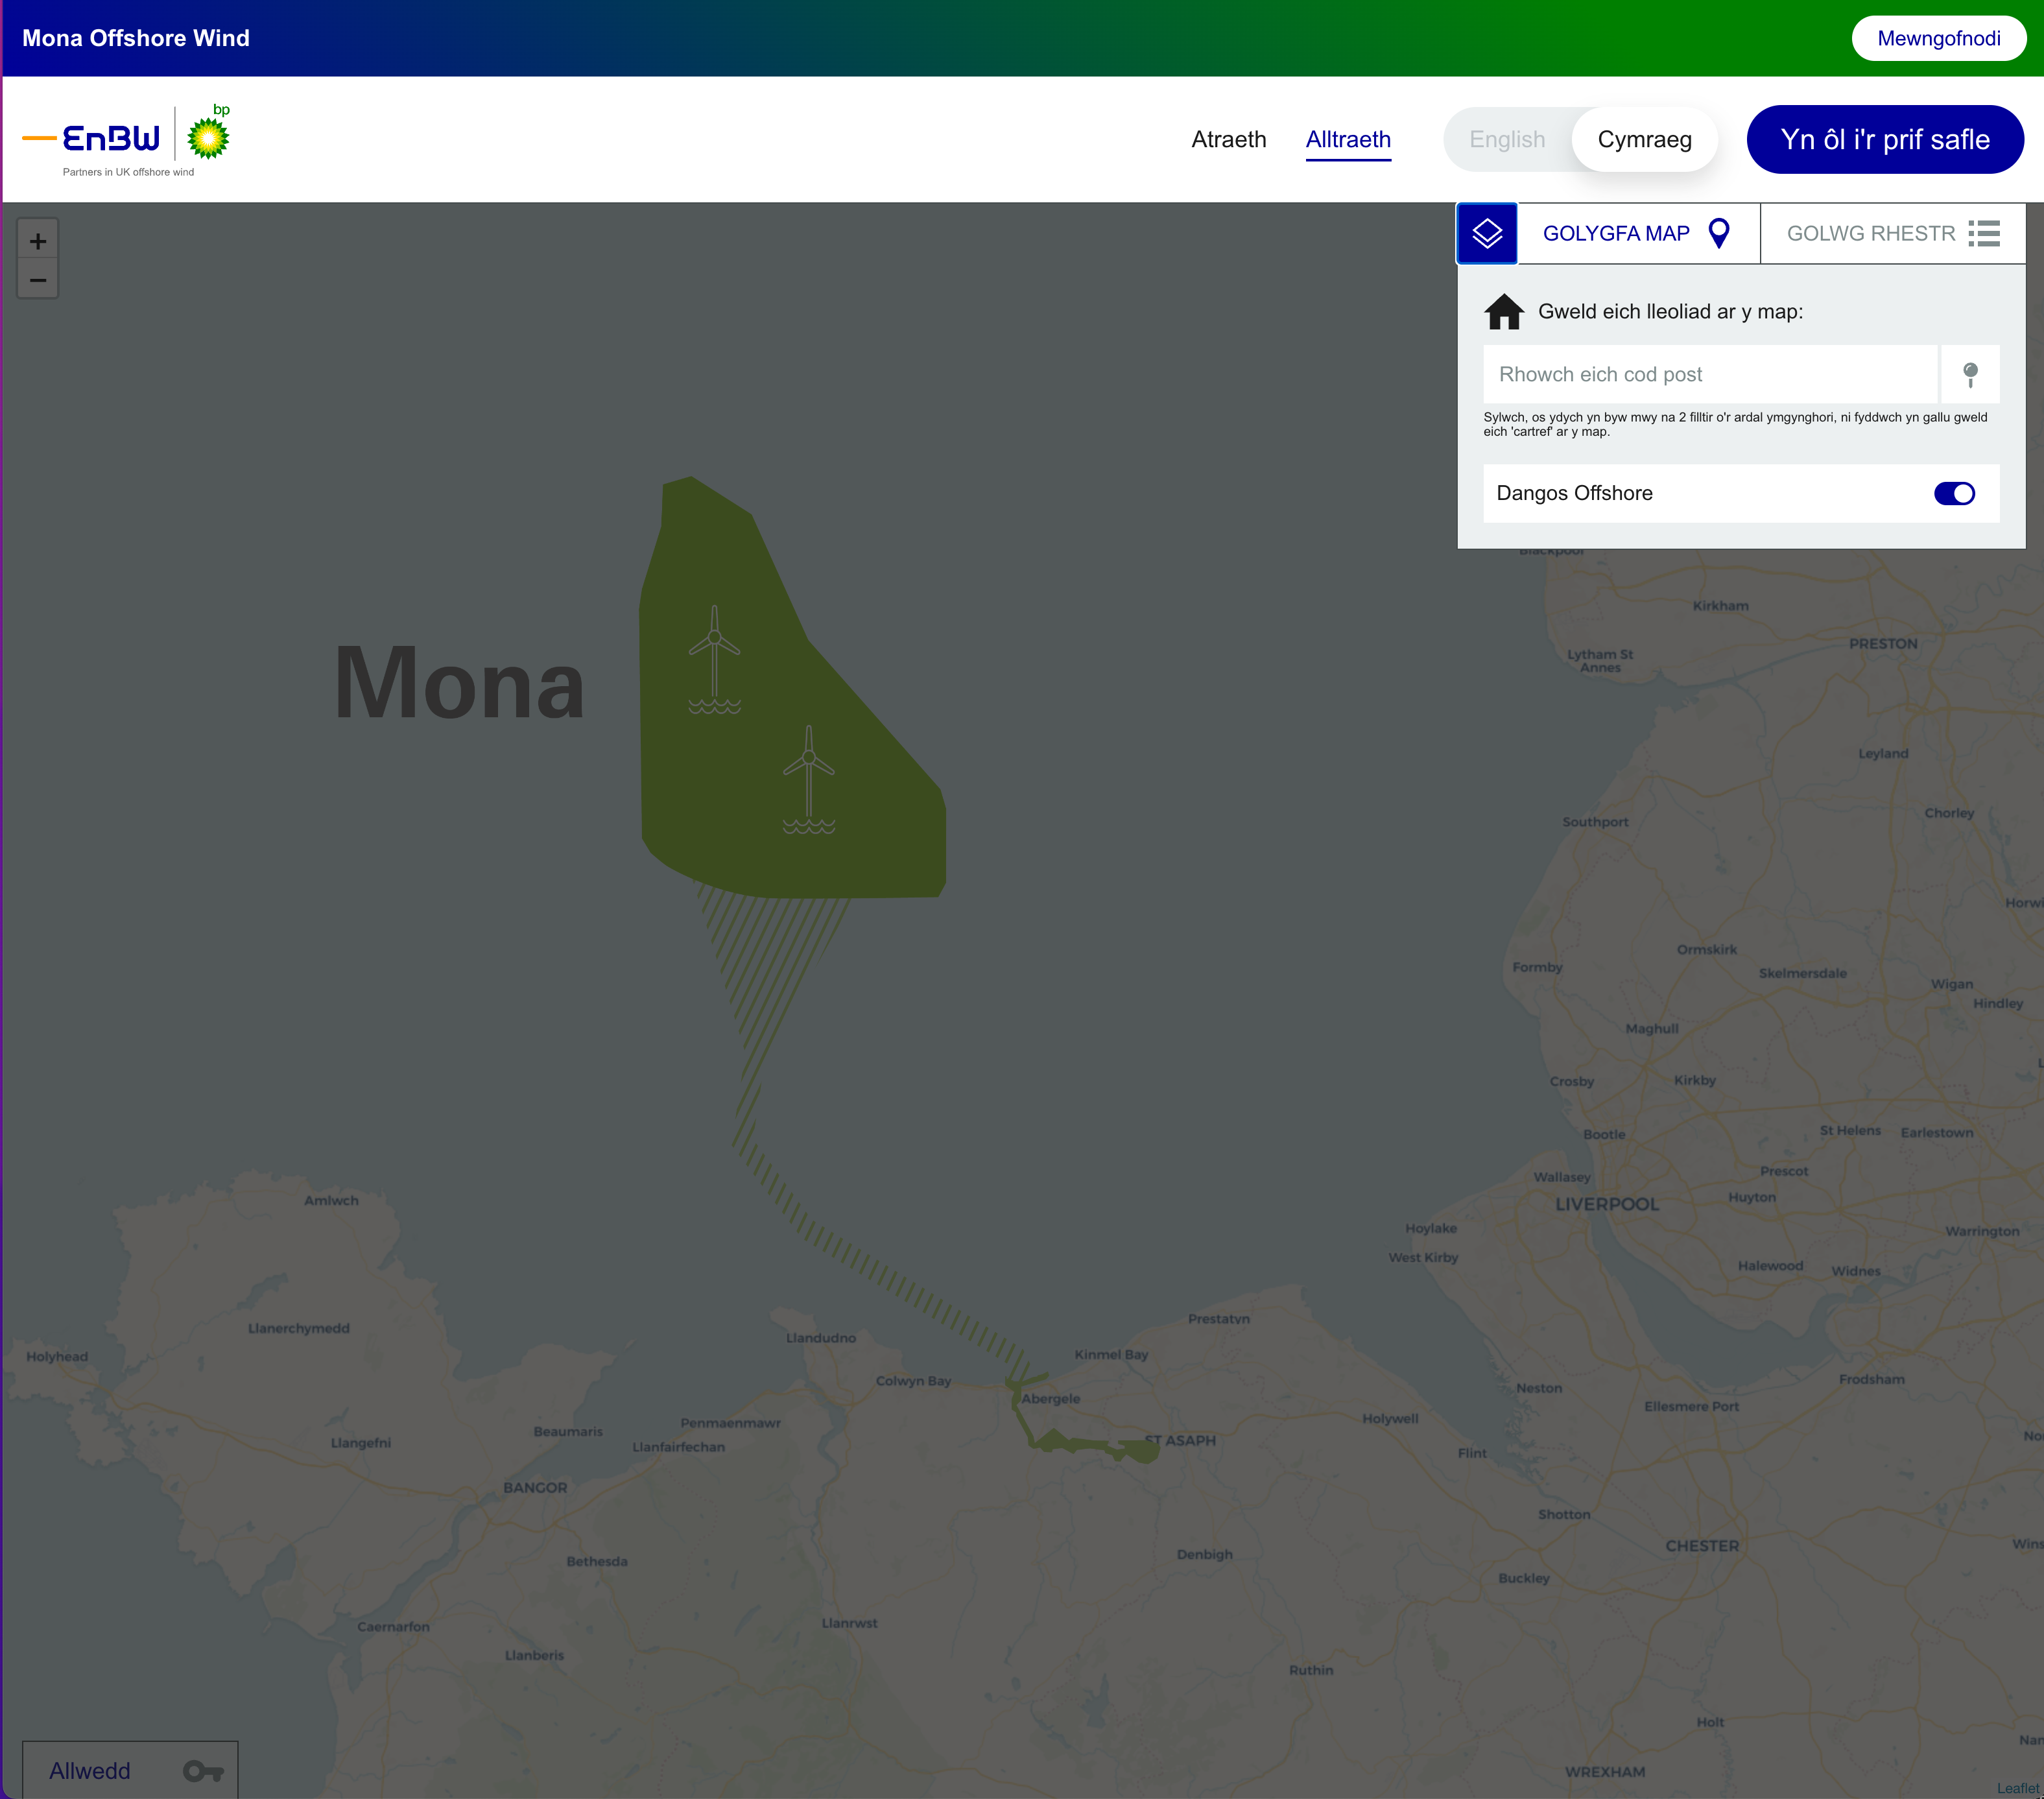Click the postcode locate pin button
The width and height of the screenshot is (2044, 1799).
coord(1970,375)
